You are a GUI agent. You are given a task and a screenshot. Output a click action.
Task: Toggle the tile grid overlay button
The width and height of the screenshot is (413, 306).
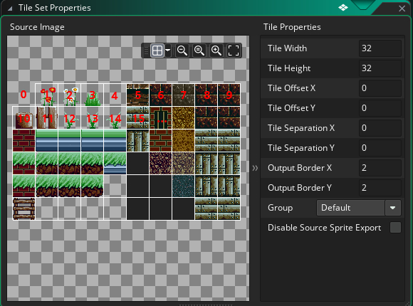coord(157,51)
